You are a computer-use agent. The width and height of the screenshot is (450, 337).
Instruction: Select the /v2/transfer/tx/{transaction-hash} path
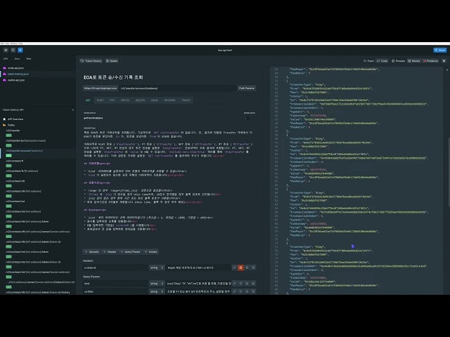tap(25, 140)
